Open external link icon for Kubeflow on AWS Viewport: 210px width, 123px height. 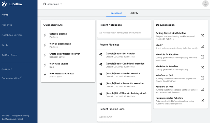point(202,89)
